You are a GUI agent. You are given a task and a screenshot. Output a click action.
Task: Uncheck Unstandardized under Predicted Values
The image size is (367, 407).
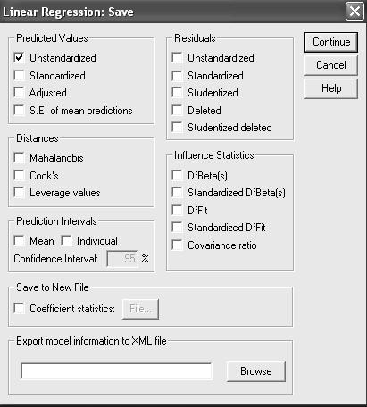tap(19, 57)
